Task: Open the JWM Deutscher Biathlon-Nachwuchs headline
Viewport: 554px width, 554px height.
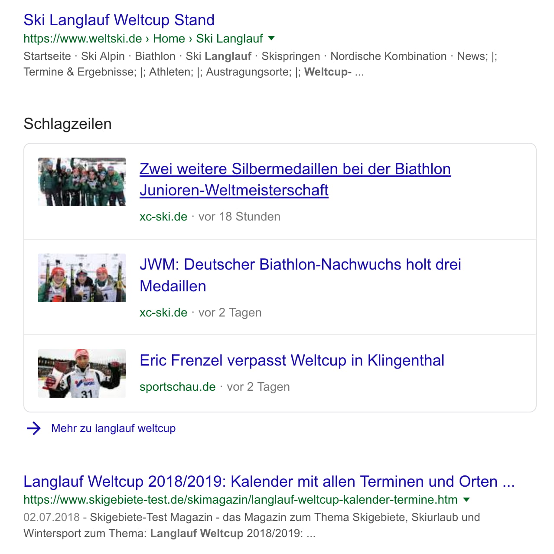Action: (x=300, y=275)
